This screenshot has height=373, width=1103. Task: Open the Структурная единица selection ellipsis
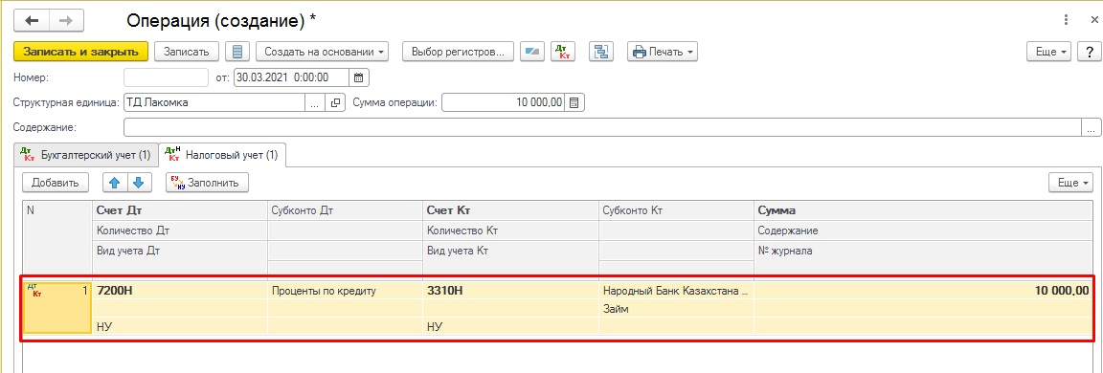pyautogui.click(x=315, y=102)
